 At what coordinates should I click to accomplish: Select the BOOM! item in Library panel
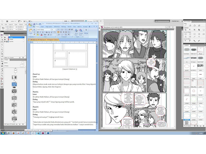(x=200, y=66)
